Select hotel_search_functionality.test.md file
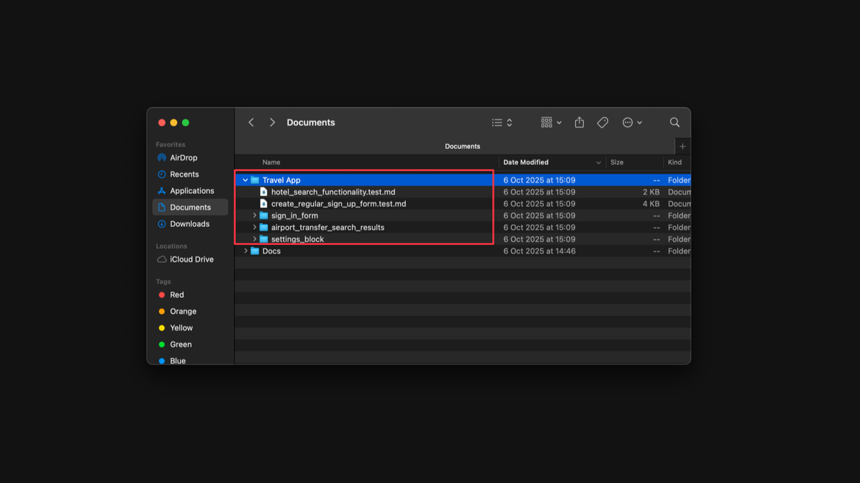The height and width of the screenshot is (483, 860). (x=333, y=191)
